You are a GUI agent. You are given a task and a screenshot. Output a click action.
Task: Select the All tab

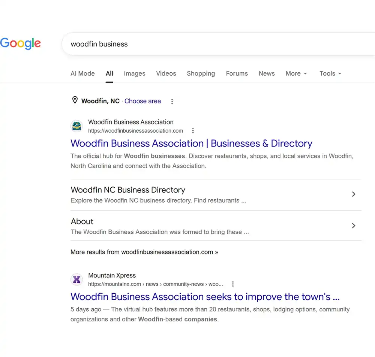pyautogui.click(x=109, y=73)
